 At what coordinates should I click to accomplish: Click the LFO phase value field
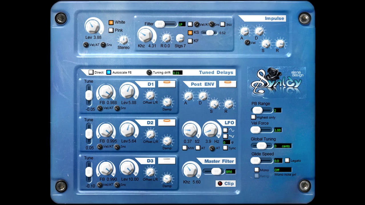pyautogui.click(x=226, y=142)
